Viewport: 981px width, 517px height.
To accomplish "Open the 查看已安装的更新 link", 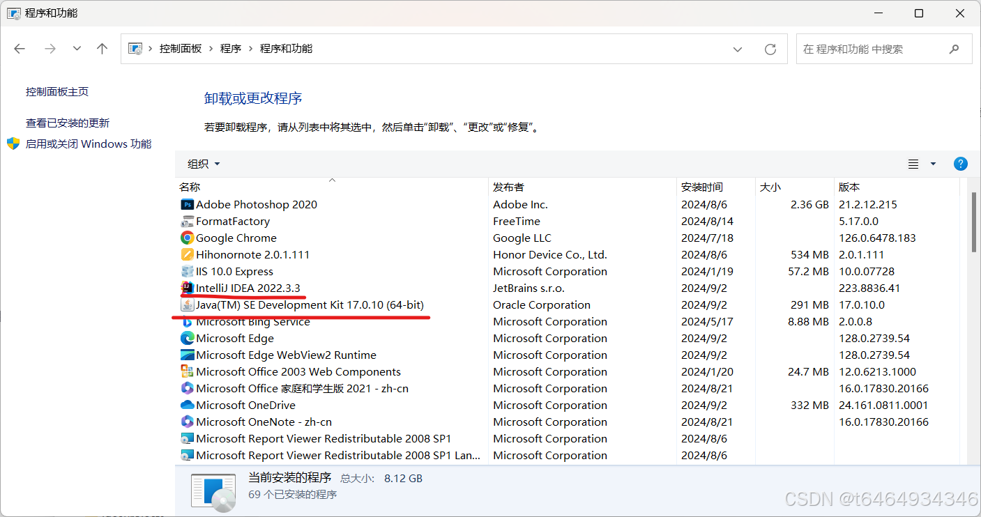I will click(x=66, y=123).
